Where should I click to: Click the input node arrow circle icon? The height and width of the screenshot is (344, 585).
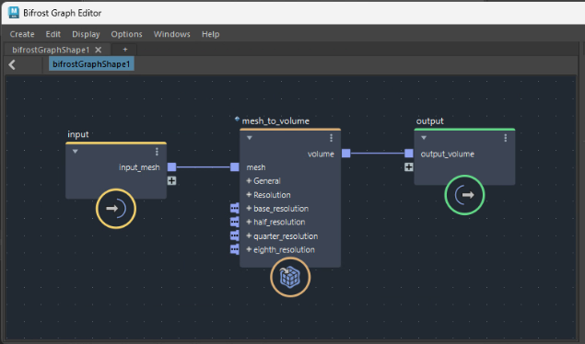[116, 209]
